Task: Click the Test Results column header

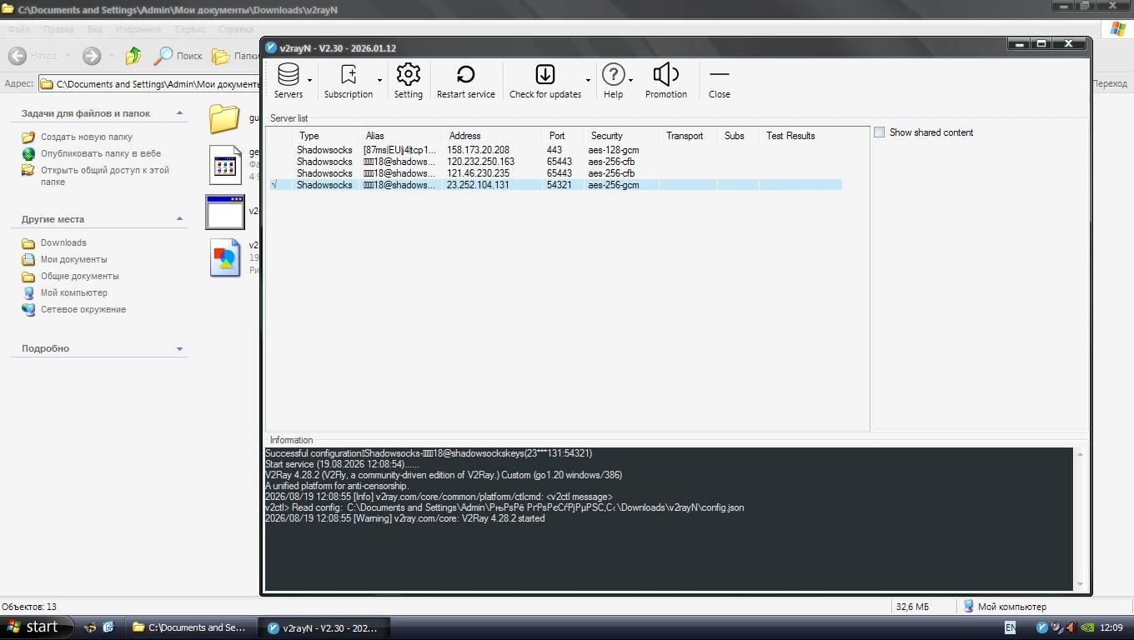Action: pyautogui.click(x=800, y=136)
